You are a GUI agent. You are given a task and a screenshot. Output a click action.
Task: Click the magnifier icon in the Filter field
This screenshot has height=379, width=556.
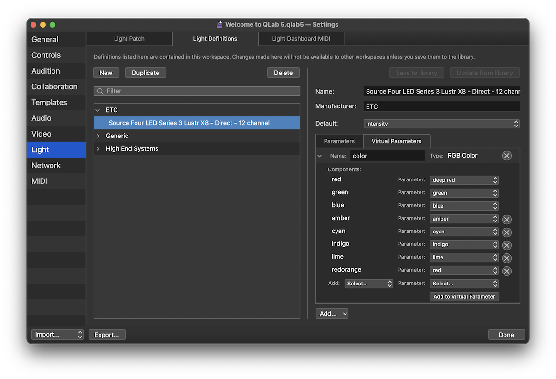[x=100, y=91]
